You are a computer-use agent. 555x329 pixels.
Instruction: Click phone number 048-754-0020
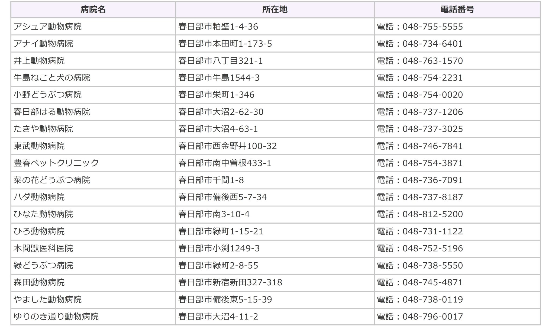click(x=433, y=95)
